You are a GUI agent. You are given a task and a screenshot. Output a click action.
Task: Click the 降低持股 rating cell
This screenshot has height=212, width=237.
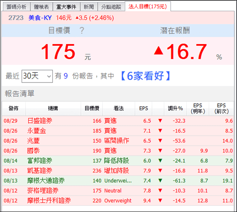click(117, 161)
